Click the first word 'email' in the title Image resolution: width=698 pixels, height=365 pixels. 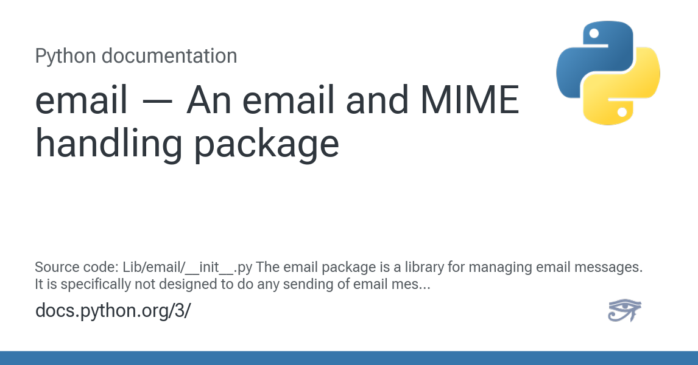[81, 100]
